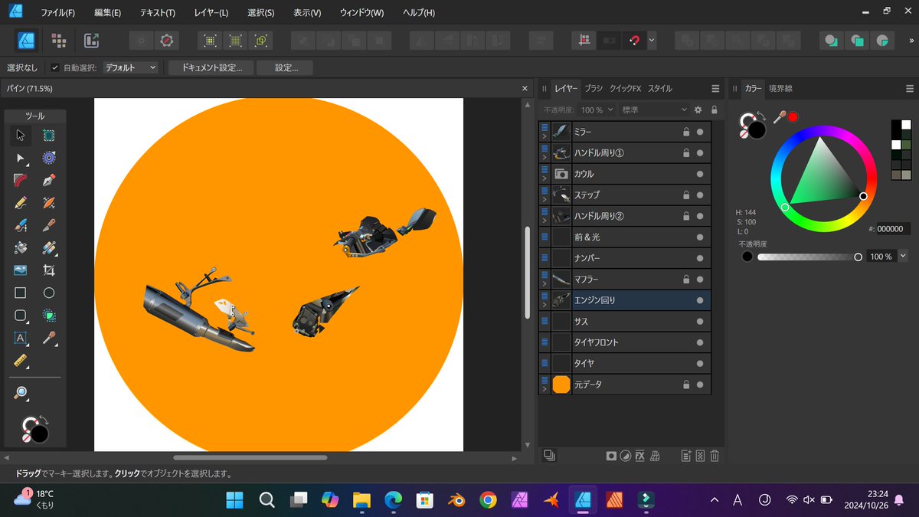Image resolution: width=919 pixels, height=517 pixels.
Task: Select the Shape Builder tool
Action: [49, 316]
